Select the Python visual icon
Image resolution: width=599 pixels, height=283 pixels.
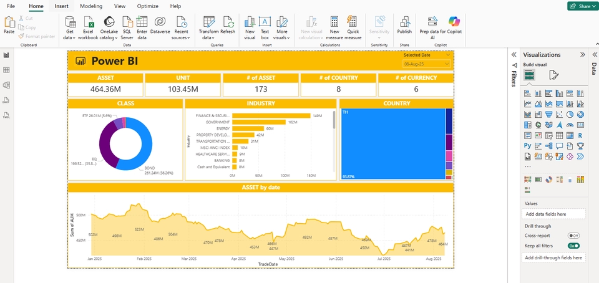[x=528, y=146]
